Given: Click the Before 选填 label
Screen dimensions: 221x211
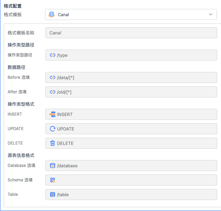Looking at the screenshot, I should pos(19,77).
